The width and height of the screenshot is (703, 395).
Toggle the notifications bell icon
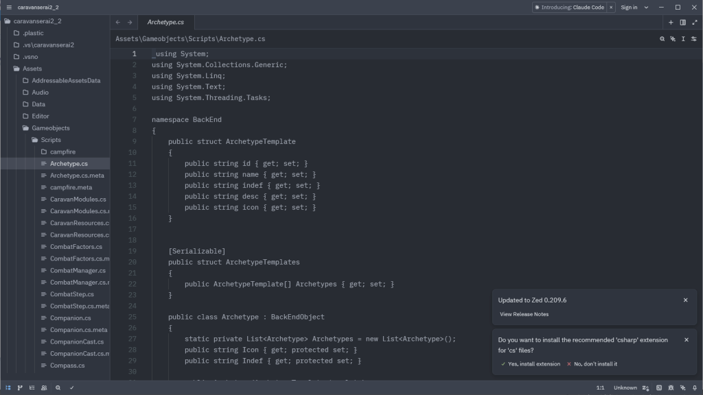coord(694,387)
